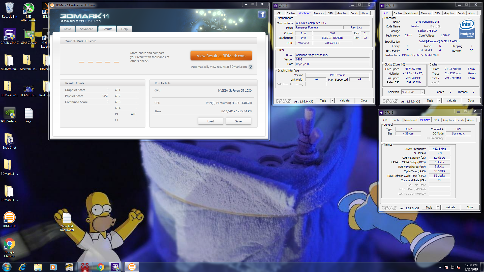Click the 3DMark 11 taskbar icon
The image size is (484, 272).
pyautogui.click(x=132, y=267)
